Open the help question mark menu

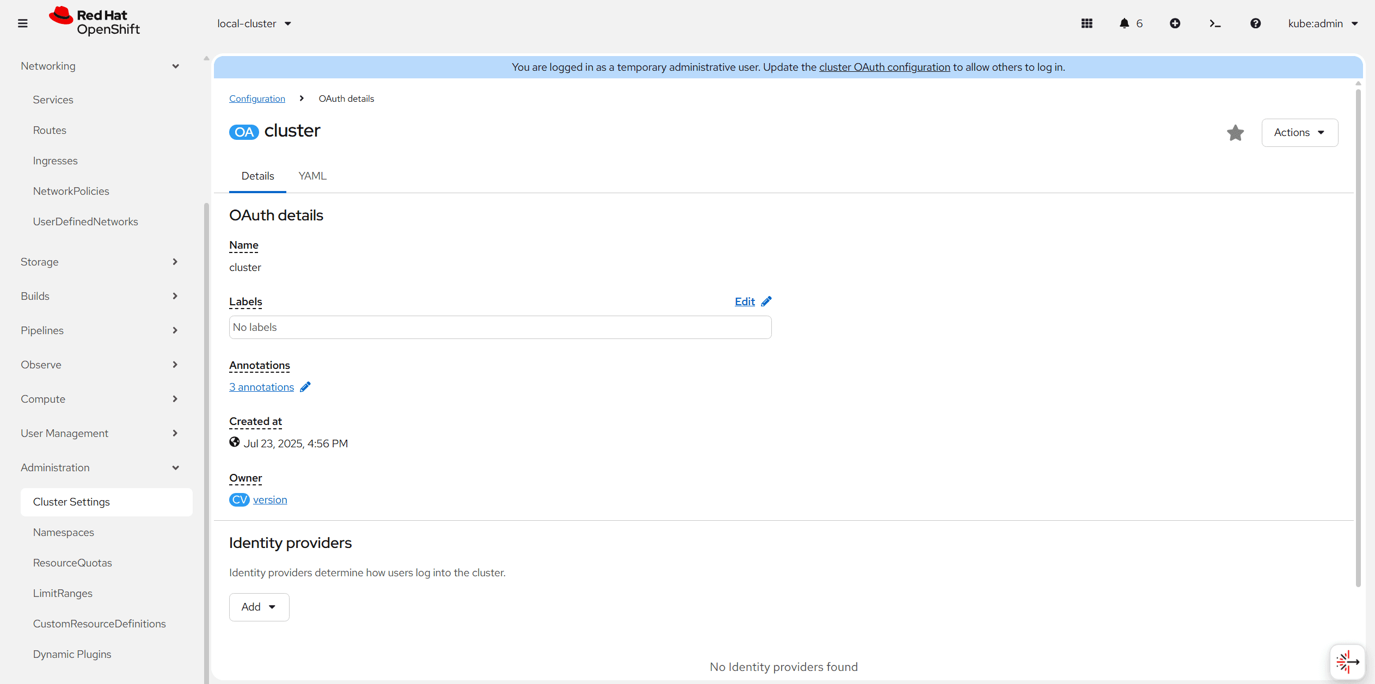point(1255,23)
